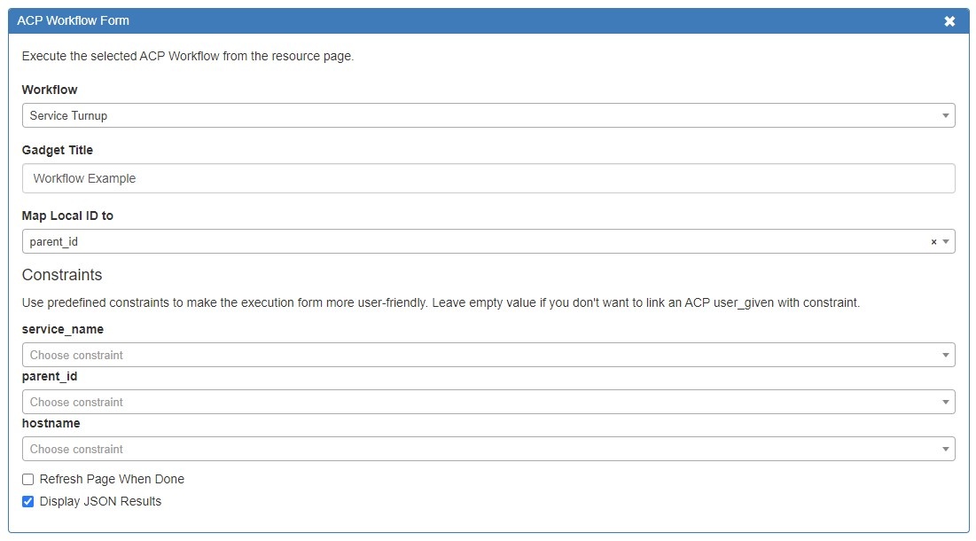Viewport: 976px width, 541px height.
Task: Click the ACP Workflow Form title bar text
Action: pyautogui.click(x=73, y=20)
